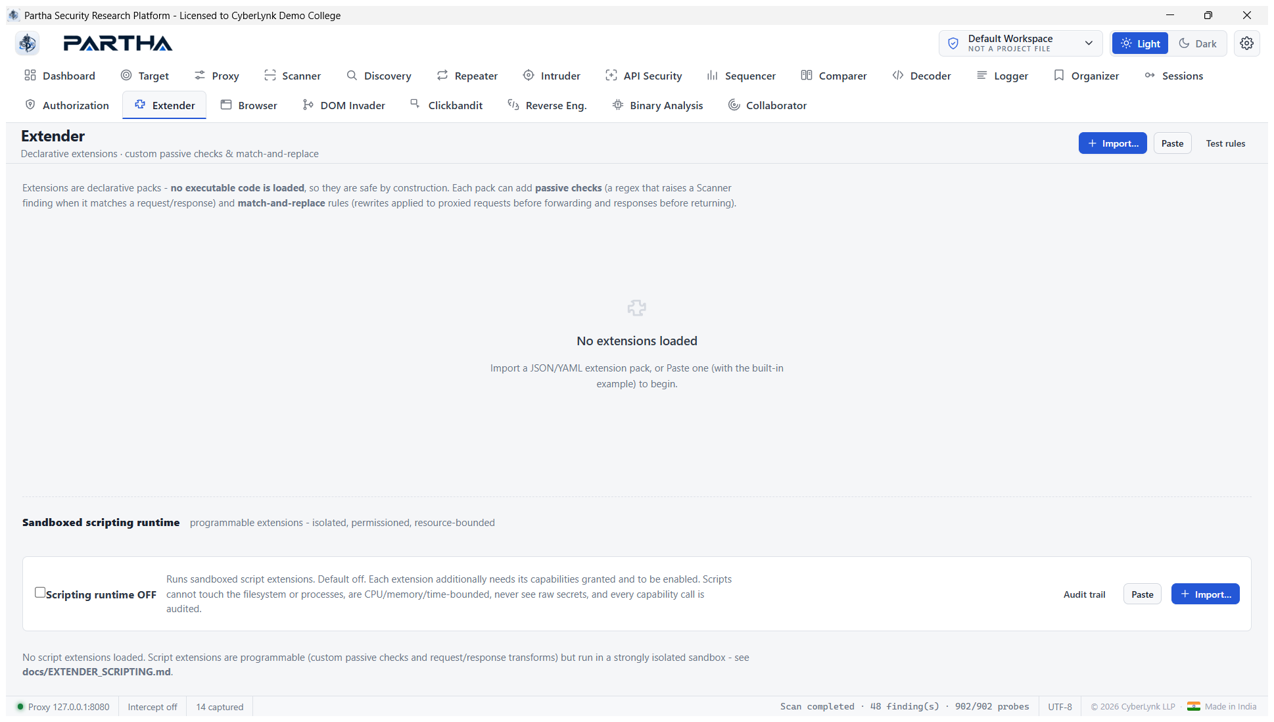This screenshot has height=722, width=1274.
Task: Click the DOM Invader branch icon
Action: pos(308,105)
